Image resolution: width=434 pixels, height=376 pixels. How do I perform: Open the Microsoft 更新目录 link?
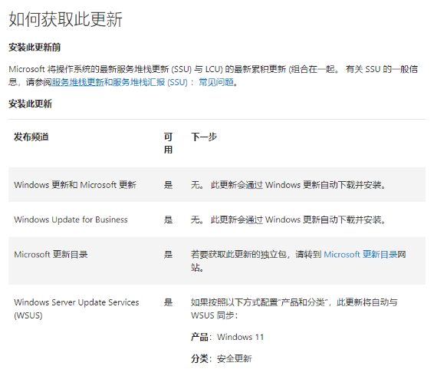click(360, 254)
